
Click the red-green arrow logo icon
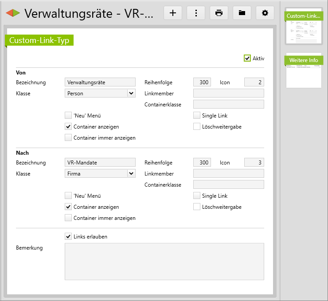12,13
